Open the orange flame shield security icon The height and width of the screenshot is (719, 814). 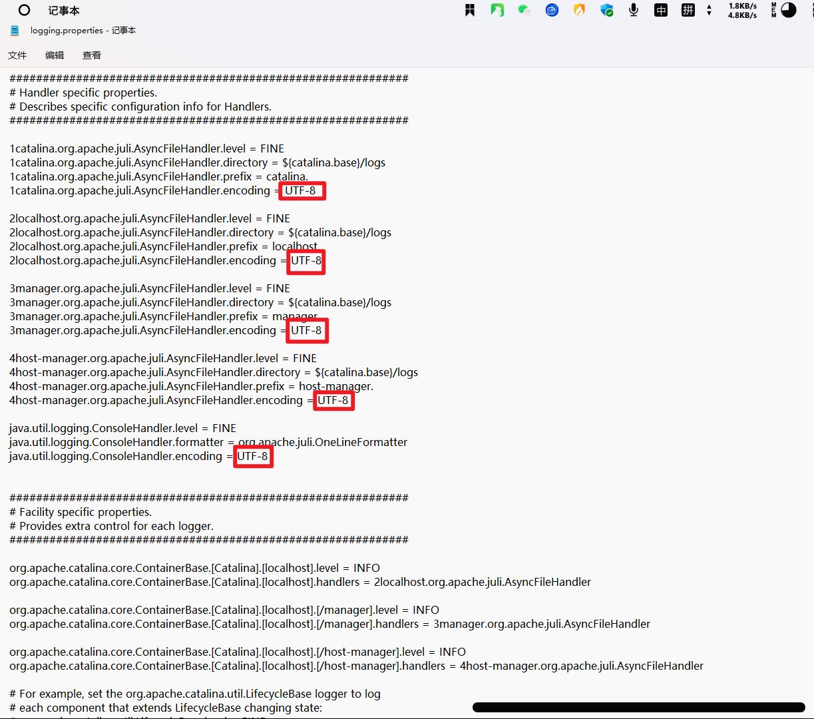point(579,10)
